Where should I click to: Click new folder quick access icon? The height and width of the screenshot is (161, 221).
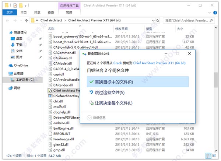(21, 6)
